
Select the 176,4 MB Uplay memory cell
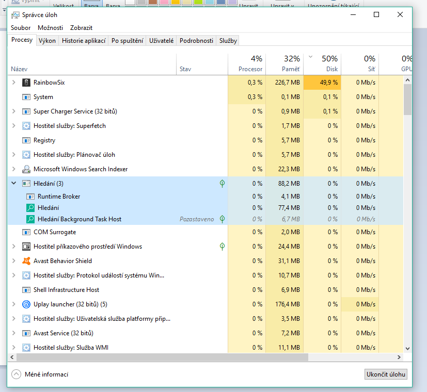click(x=284, y=304)
